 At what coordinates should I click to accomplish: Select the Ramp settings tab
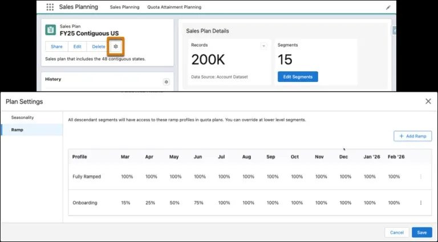pos(17,130)
